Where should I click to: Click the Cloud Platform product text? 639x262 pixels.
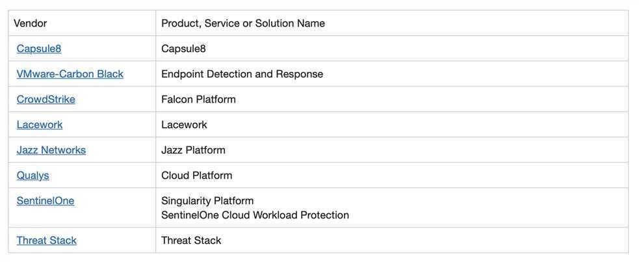196,176
